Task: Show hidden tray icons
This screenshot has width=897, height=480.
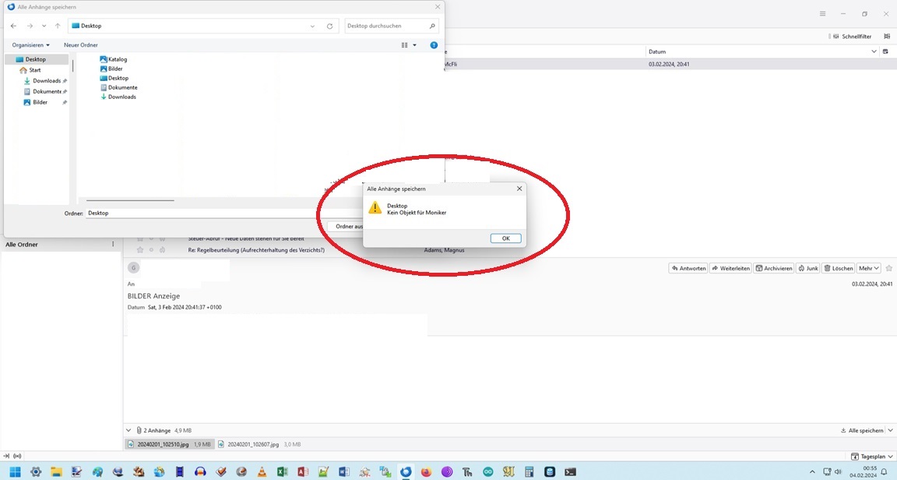Action: [x=812, y=472]
